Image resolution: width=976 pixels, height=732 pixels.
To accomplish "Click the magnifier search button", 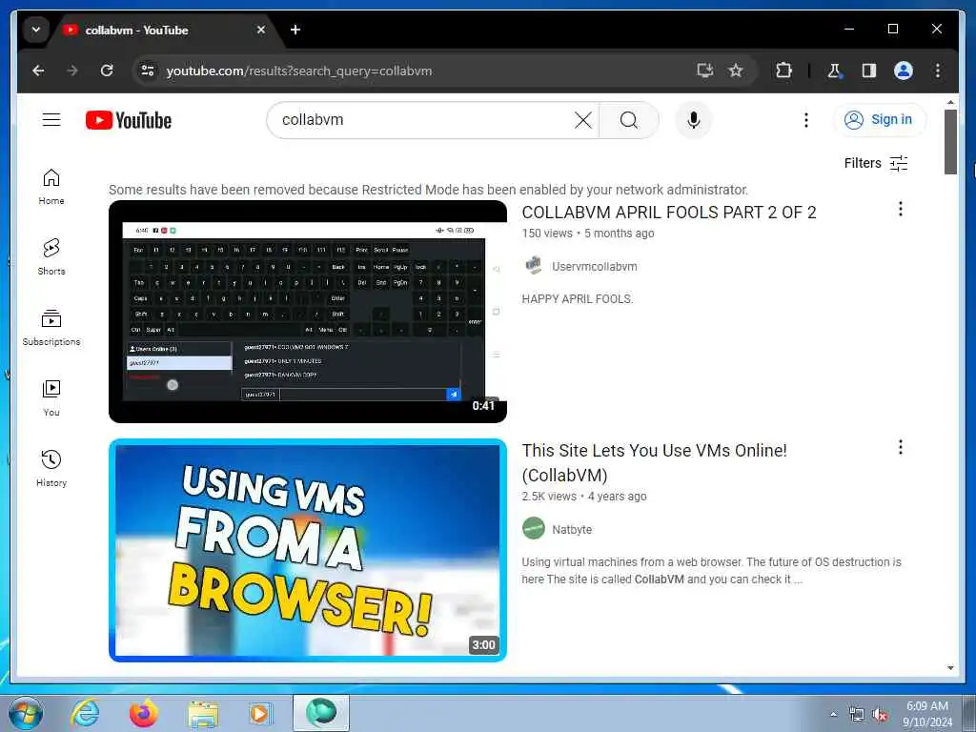I will point(629,119).
